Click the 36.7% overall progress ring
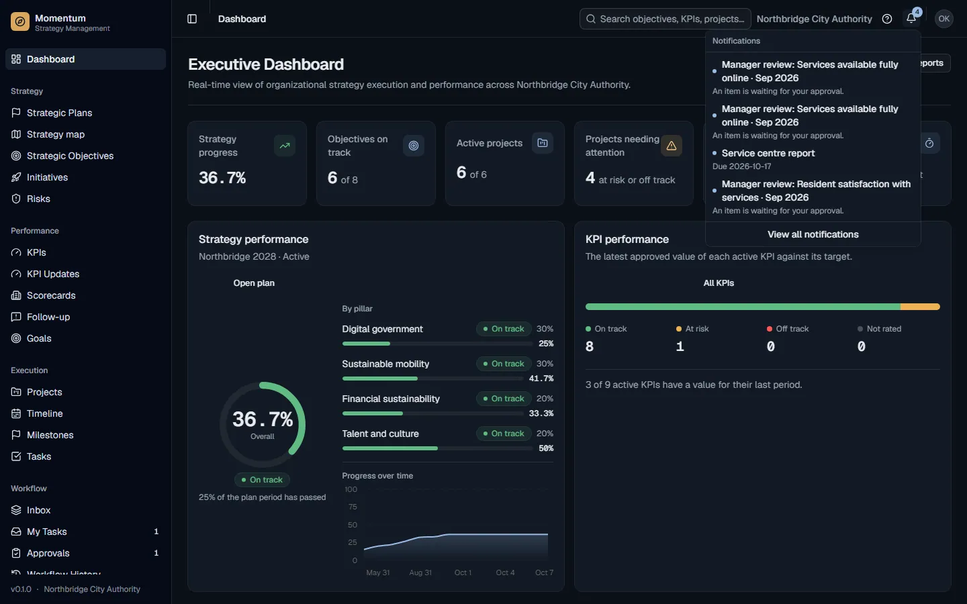Viewport: 967px width, 604px height. [263, 424]
